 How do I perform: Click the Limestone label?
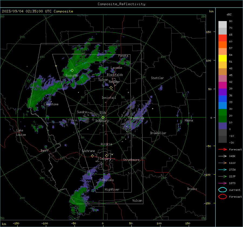pos(51,104)
